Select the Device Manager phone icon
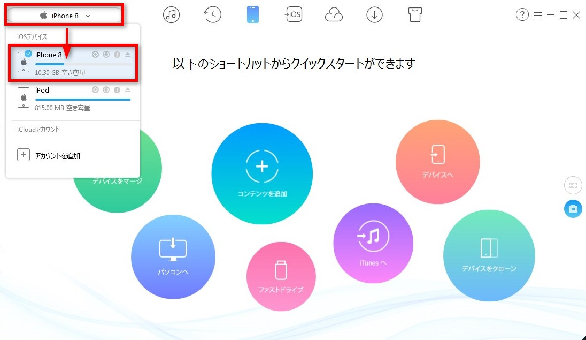The width and height of the screenshot is (586, 340). coord(253,15)
